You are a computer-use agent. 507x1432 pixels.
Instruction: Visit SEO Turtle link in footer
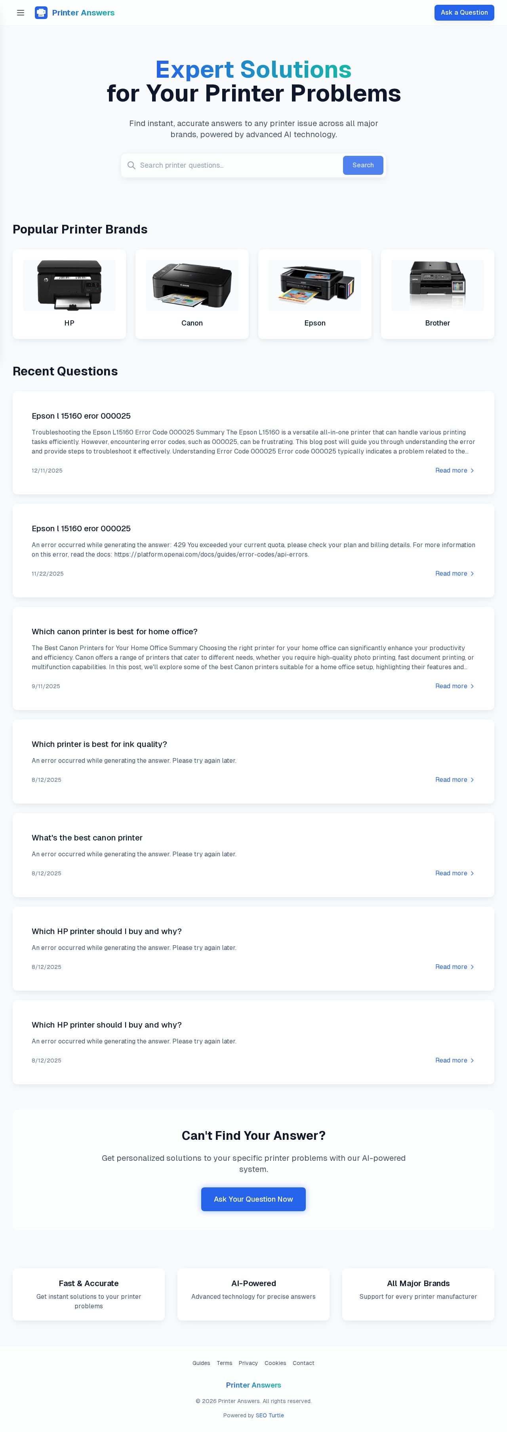[270, 1415]
